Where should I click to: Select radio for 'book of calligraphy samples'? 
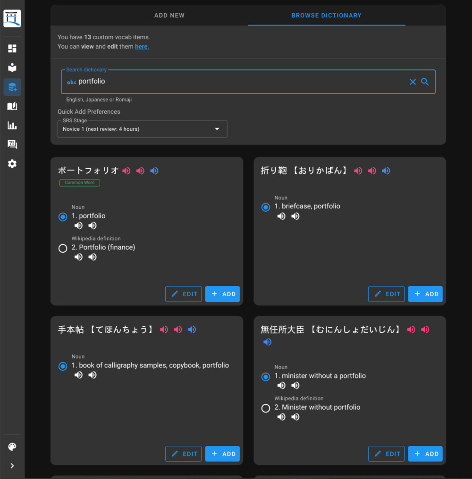(x=63, y=366)
